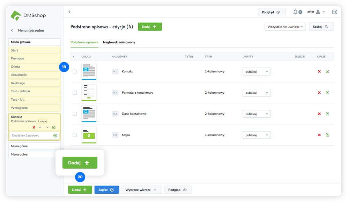Switch to the Nagłówek animowany tab
347x202 pixels.
119,42
